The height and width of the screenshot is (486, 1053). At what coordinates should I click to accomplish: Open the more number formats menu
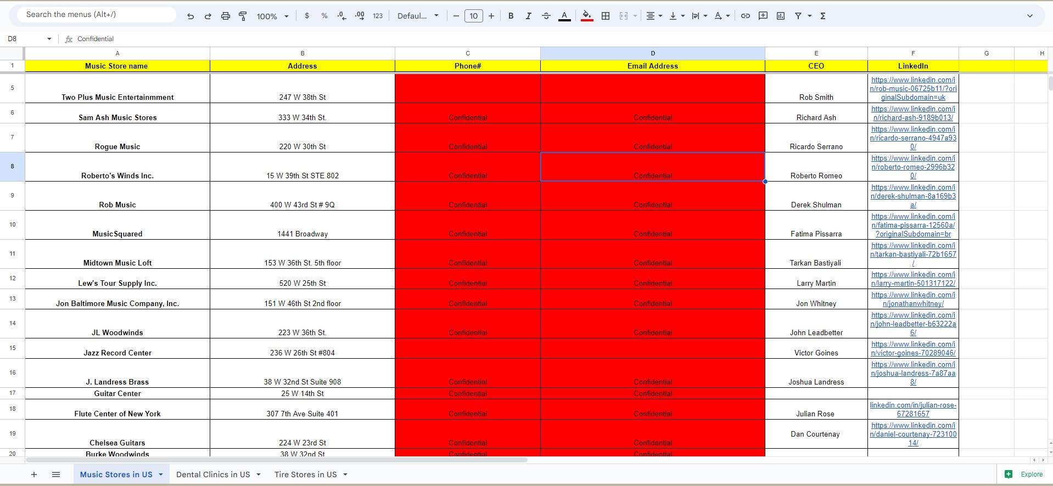pyautogui.click(x=378, y=16)
